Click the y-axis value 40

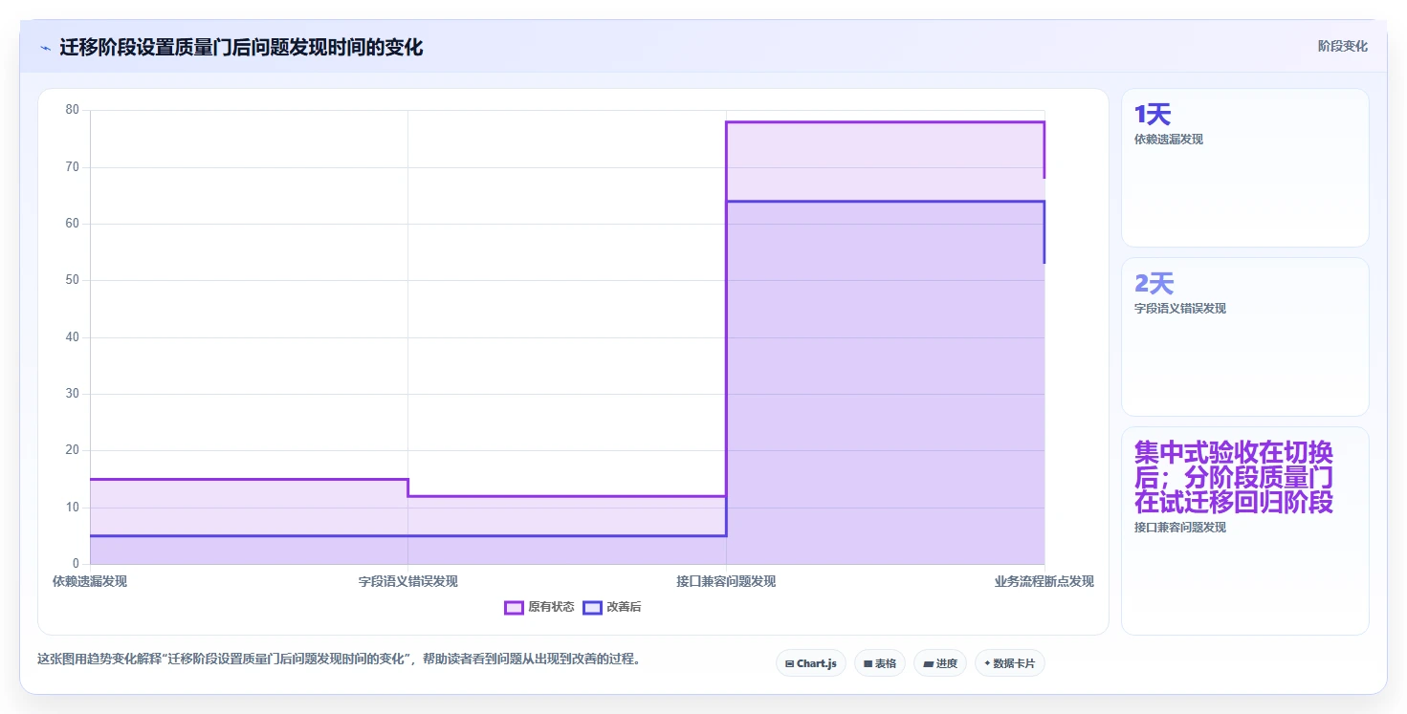click(73, 337)
